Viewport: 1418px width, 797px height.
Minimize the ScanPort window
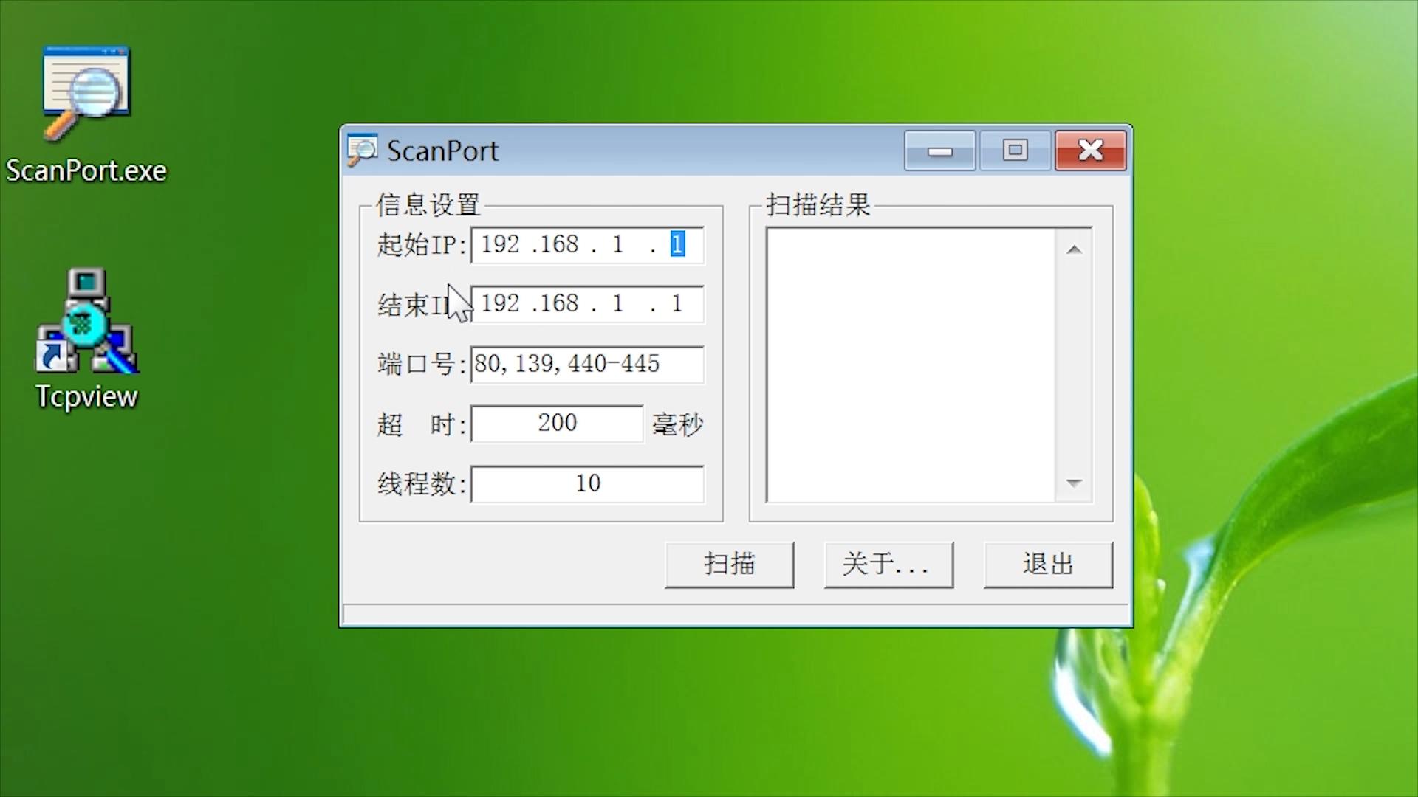coord(940,151)
